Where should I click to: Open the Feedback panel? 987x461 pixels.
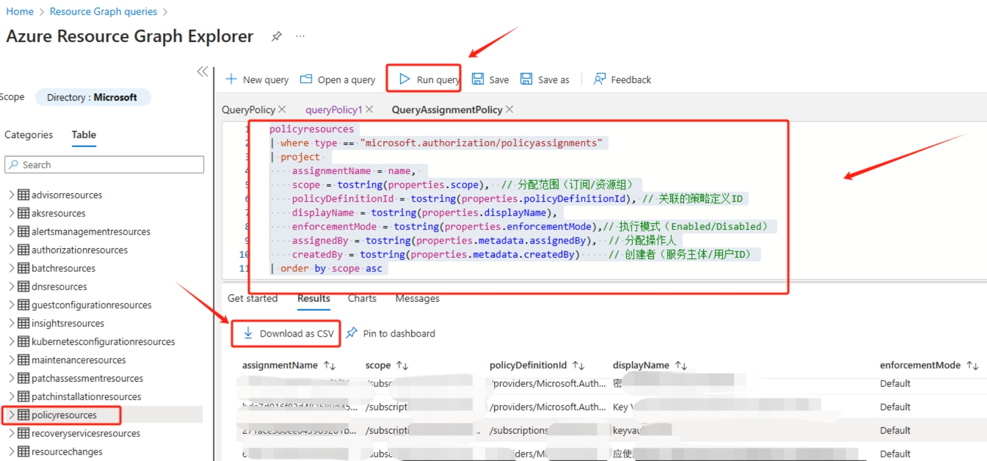(x=622, y=79)
